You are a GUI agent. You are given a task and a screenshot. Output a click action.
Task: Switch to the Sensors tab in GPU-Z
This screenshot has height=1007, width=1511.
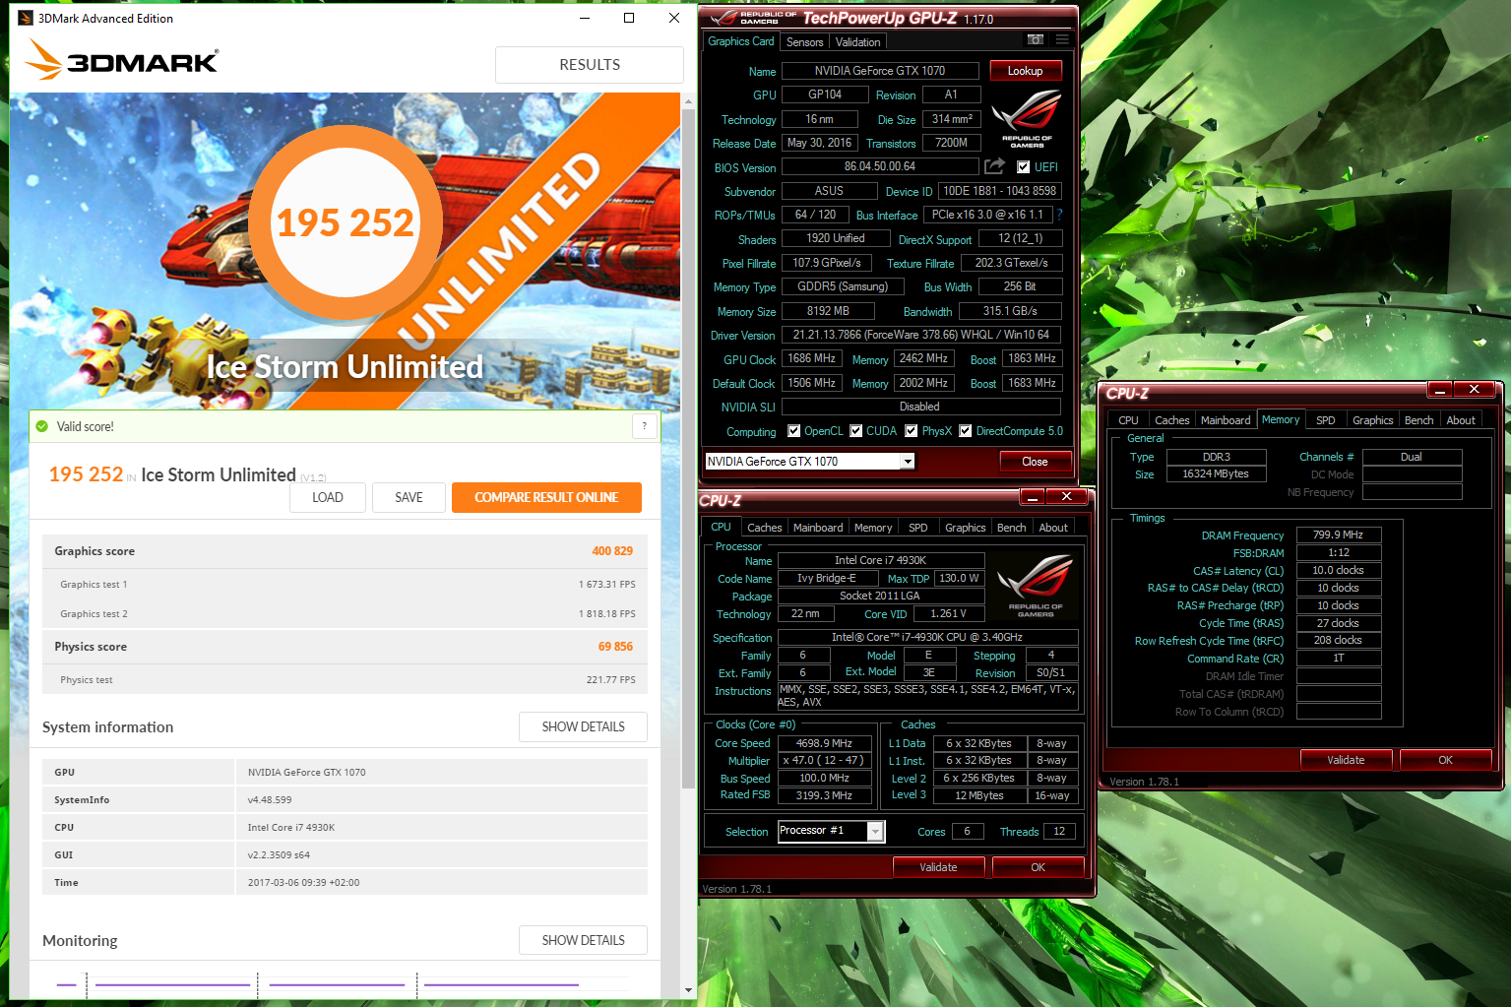tap(804, 42)
